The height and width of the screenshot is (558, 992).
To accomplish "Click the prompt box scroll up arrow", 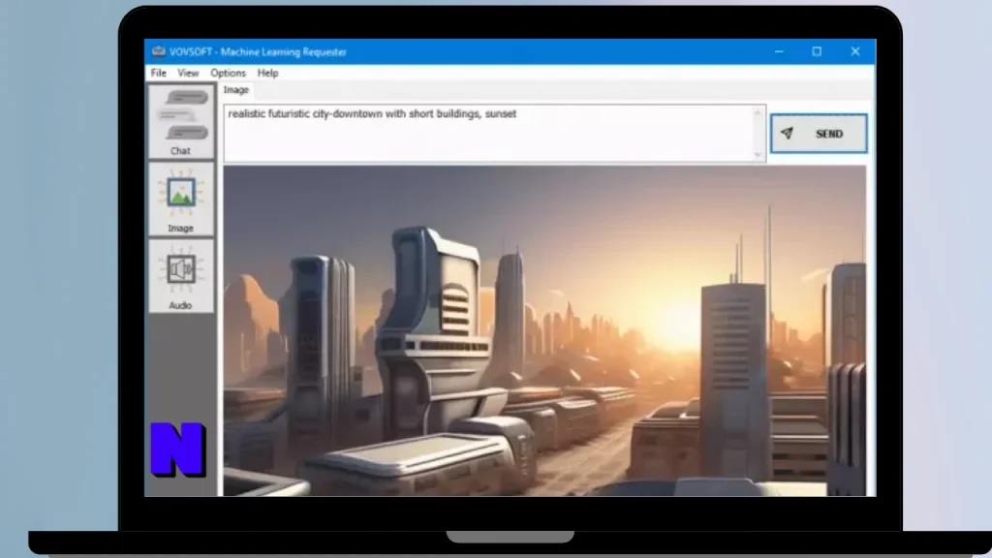I will tap(758, 113).
